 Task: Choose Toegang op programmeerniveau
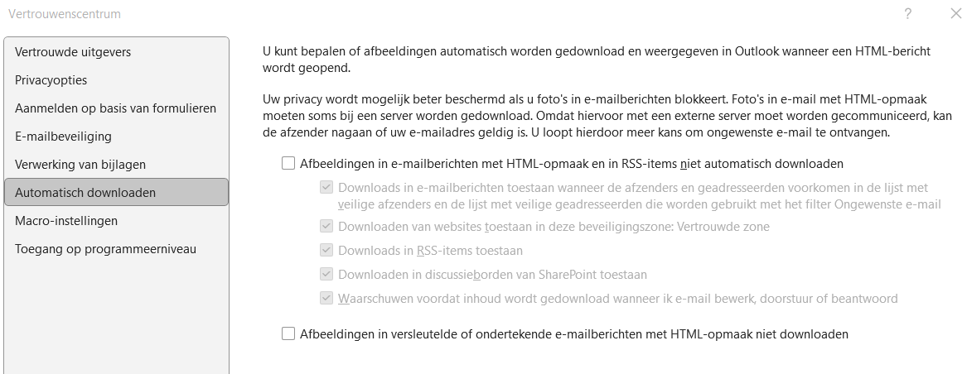(116, 249)
